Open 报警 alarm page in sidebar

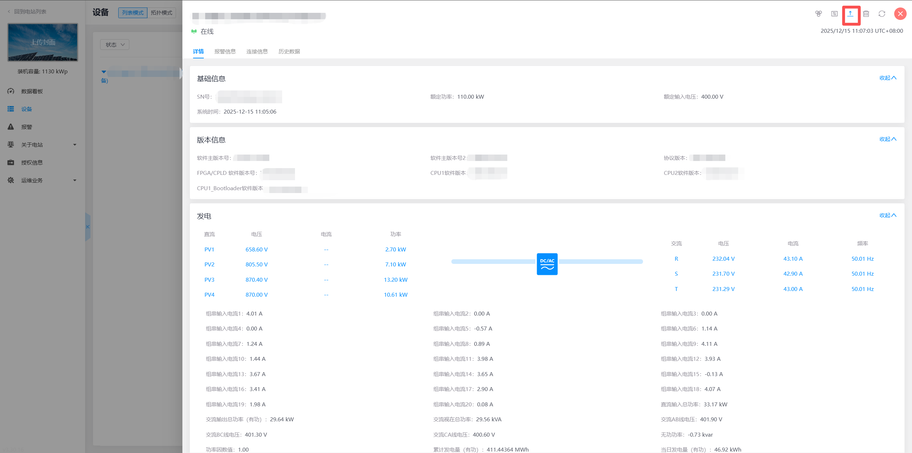pyautogui.click(x=26, y=127)
